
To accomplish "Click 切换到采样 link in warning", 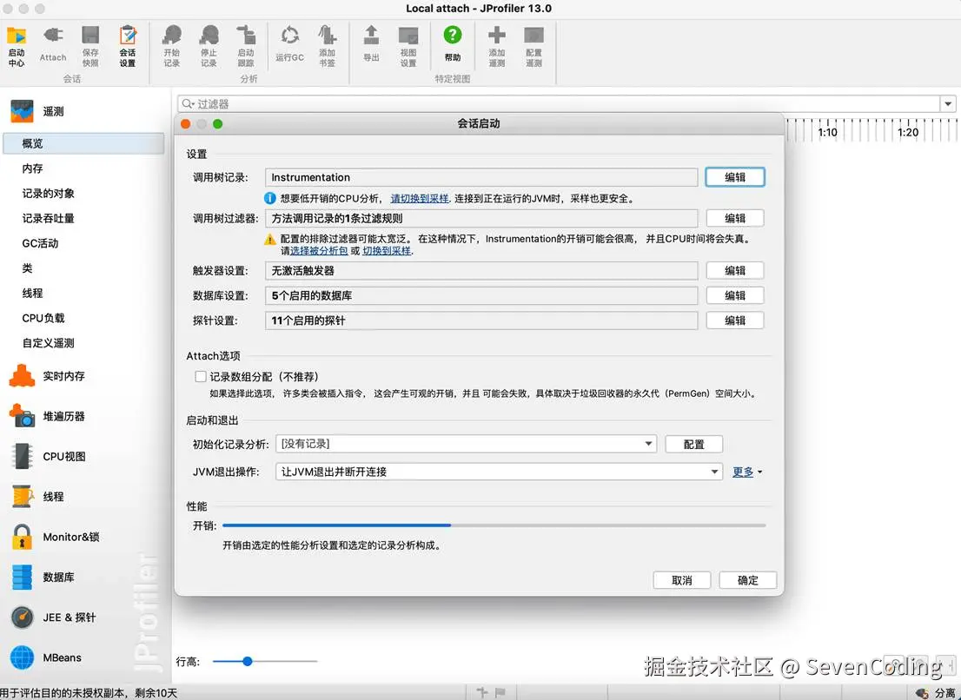I will 386,250.
